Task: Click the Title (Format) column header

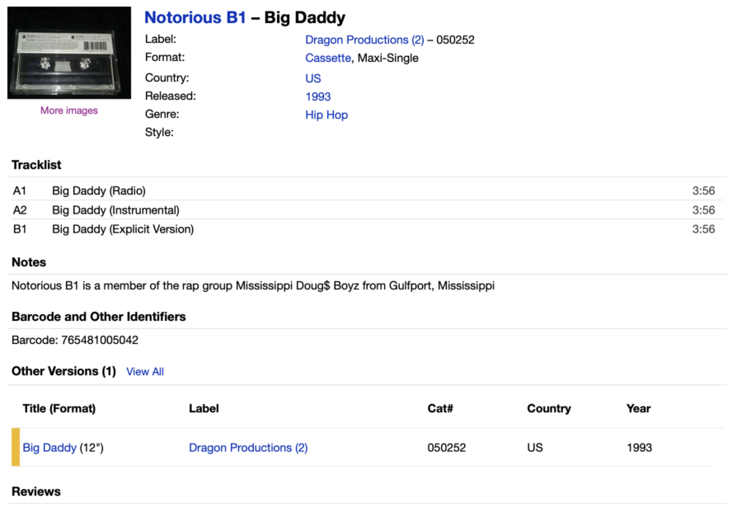Action: [x=59, y=408]
